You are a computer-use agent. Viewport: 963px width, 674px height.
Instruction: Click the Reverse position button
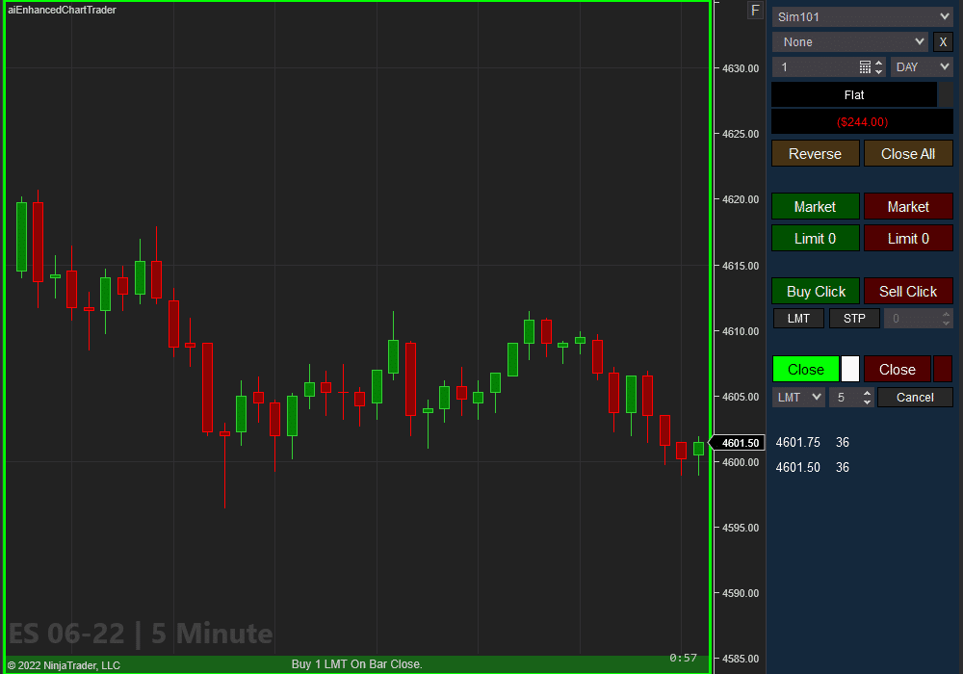tap(815, 153)
